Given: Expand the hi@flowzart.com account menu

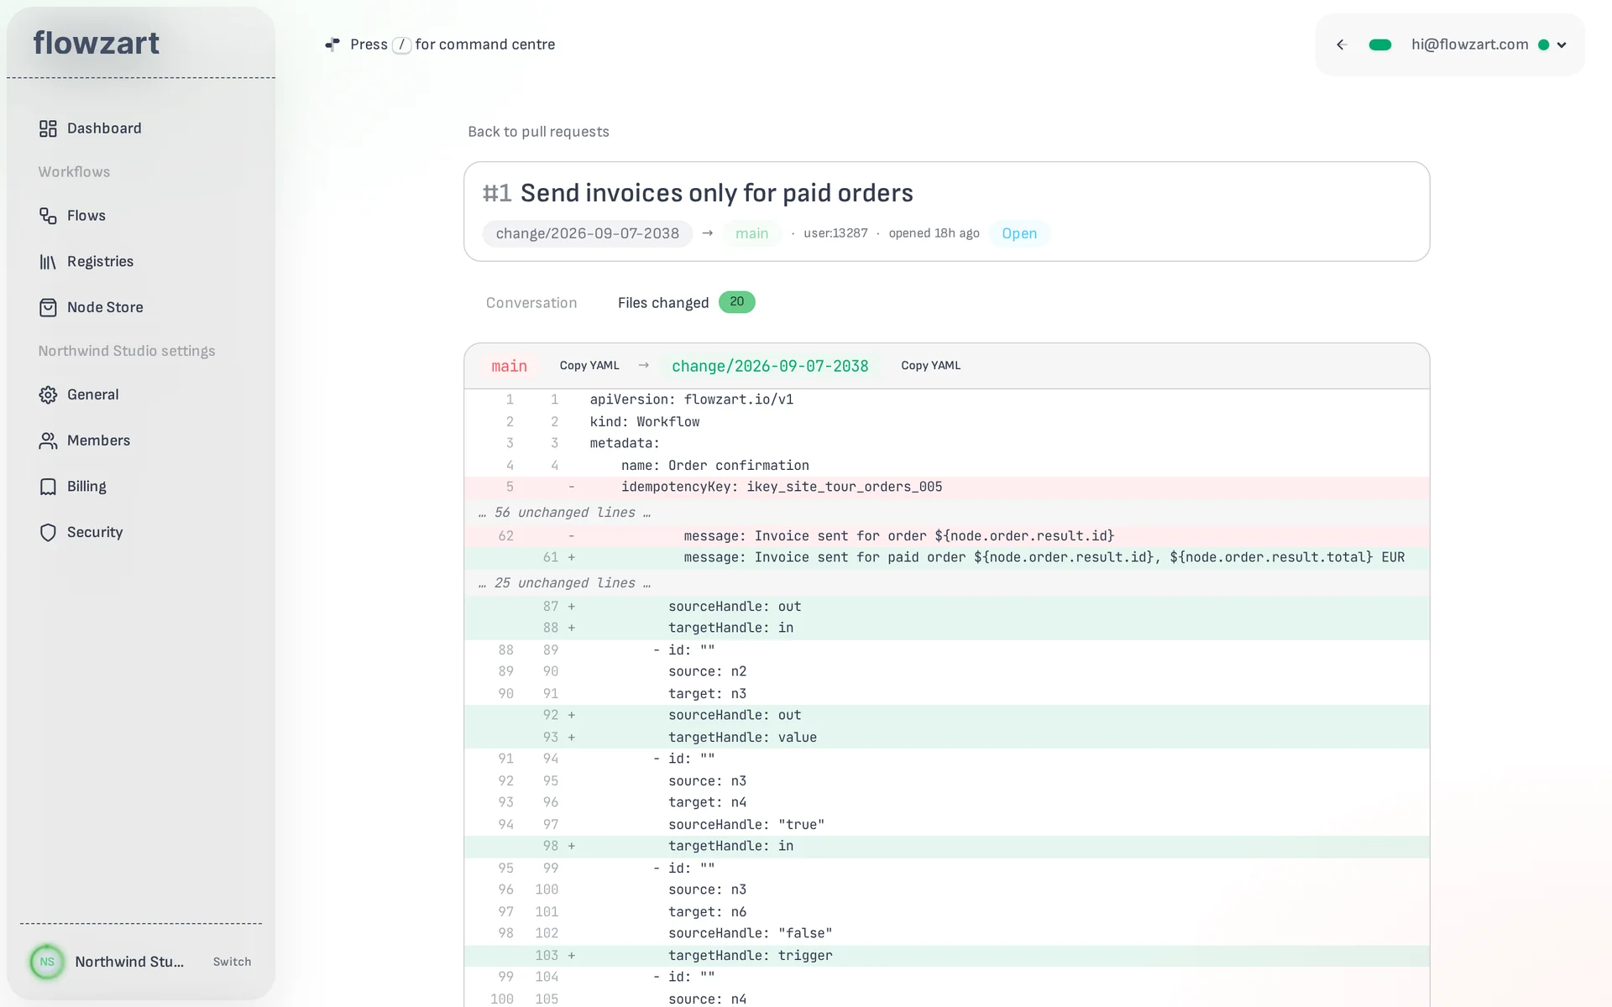Looking at the screenshot, I should [x=1562, y=45].
